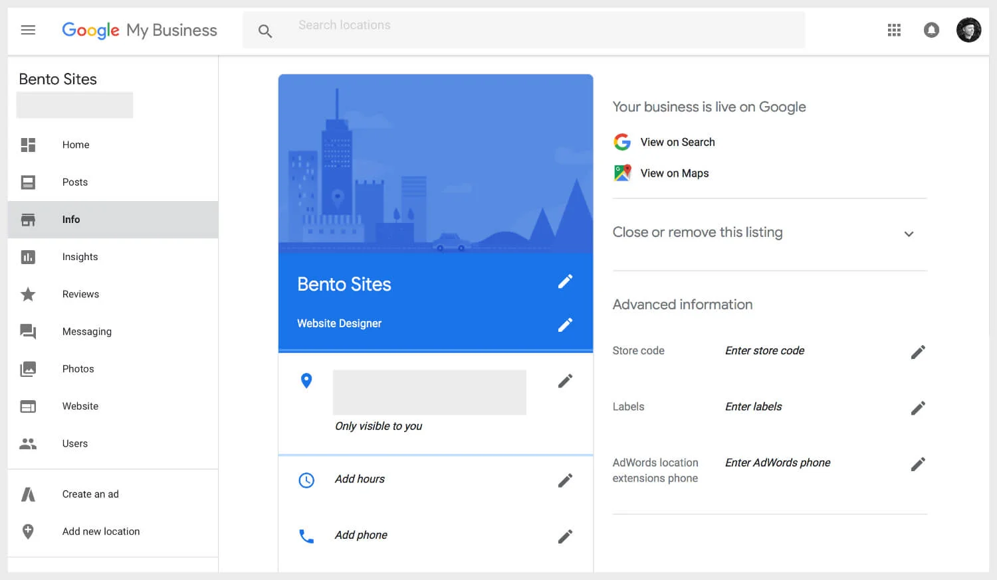Edit phone using the pencil icon
997x580 pixels.
[565, 536]
